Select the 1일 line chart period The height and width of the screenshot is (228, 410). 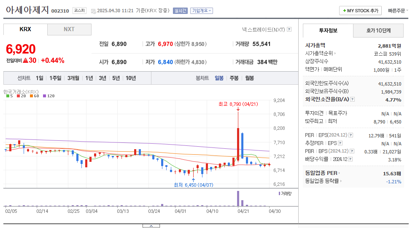pos(40,78)
